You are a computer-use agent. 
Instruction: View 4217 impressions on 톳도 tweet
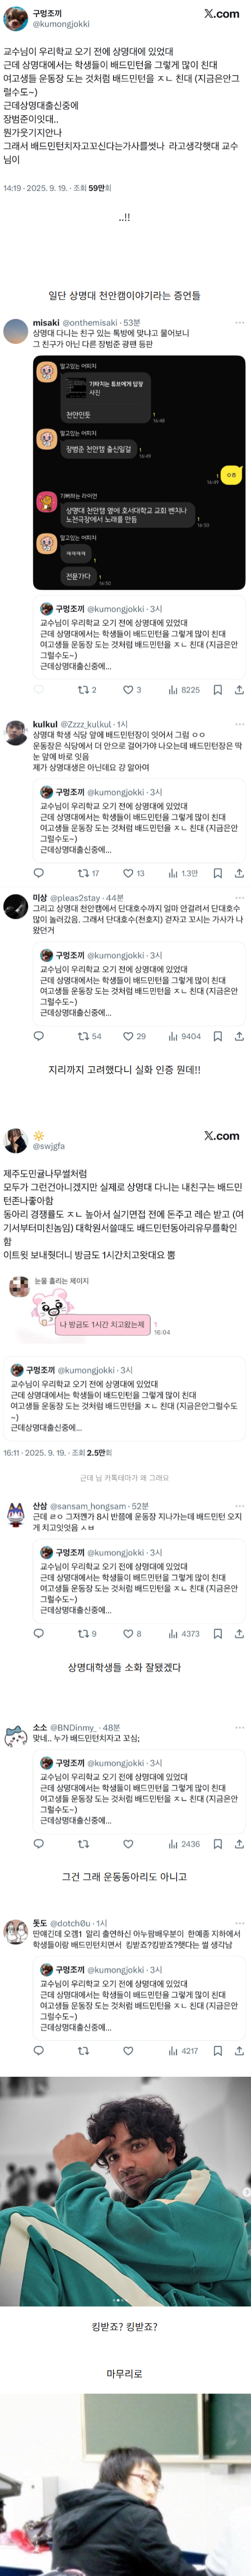[183, 2051]
